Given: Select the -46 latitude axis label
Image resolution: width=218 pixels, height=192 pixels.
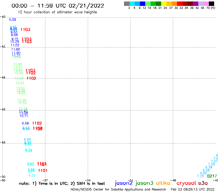Looking at the screenshot, I should click(x=3, y=109).
